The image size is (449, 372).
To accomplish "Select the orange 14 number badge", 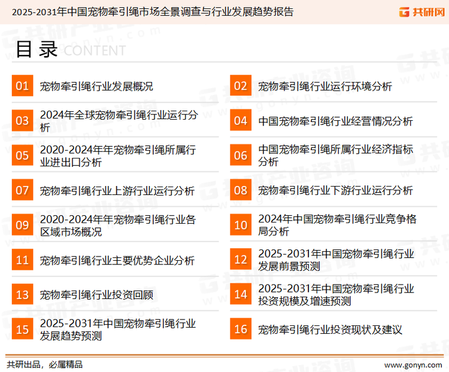I will [241, 294].
